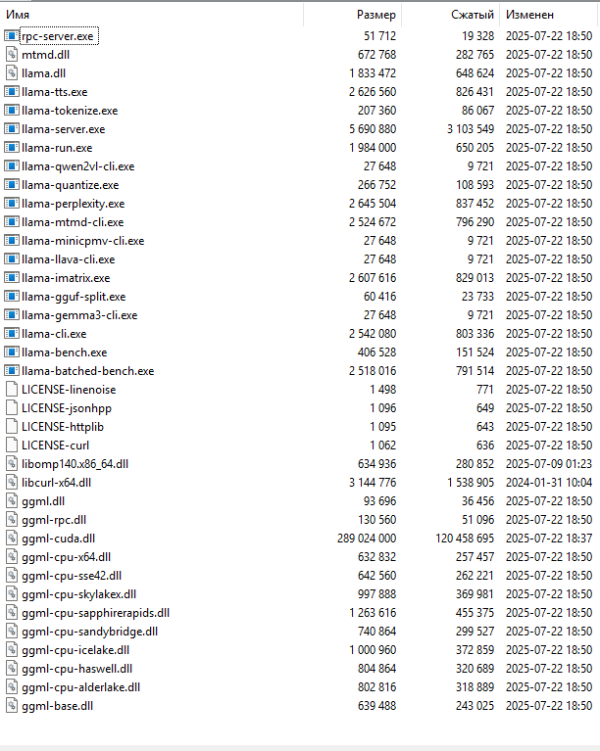Click the LICENSE-linenoise blank file icon
The height and width of the screenshot is (751, 600).
[12, 390]
